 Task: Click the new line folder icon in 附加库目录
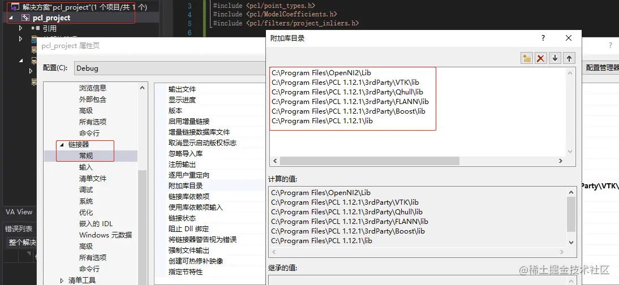tap(527, 58)
